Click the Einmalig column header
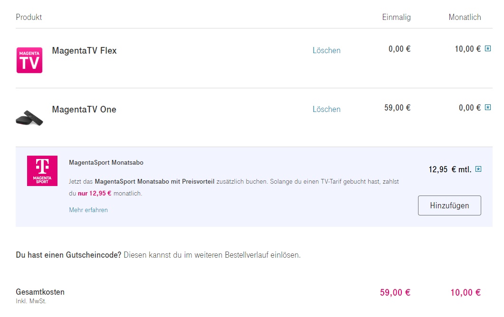504x317 pixels. click(396, 17)
